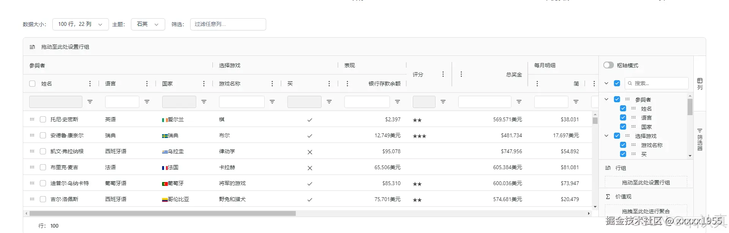
Task: Uncheck the 语言 column visibility checkbox
Action: point(623,117)
